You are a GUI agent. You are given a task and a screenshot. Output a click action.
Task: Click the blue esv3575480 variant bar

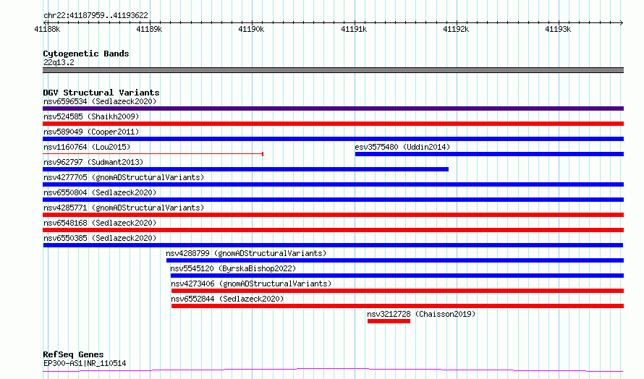[489, 154]
